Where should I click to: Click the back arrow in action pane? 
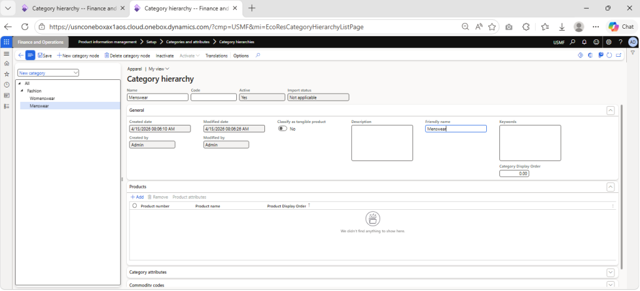click(21, 56)
